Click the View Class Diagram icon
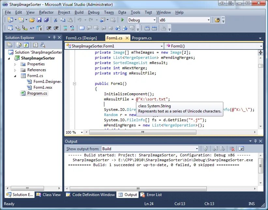 click(43, 45)
